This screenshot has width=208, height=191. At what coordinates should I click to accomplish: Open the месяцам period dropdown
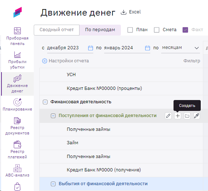click(180, 48)
